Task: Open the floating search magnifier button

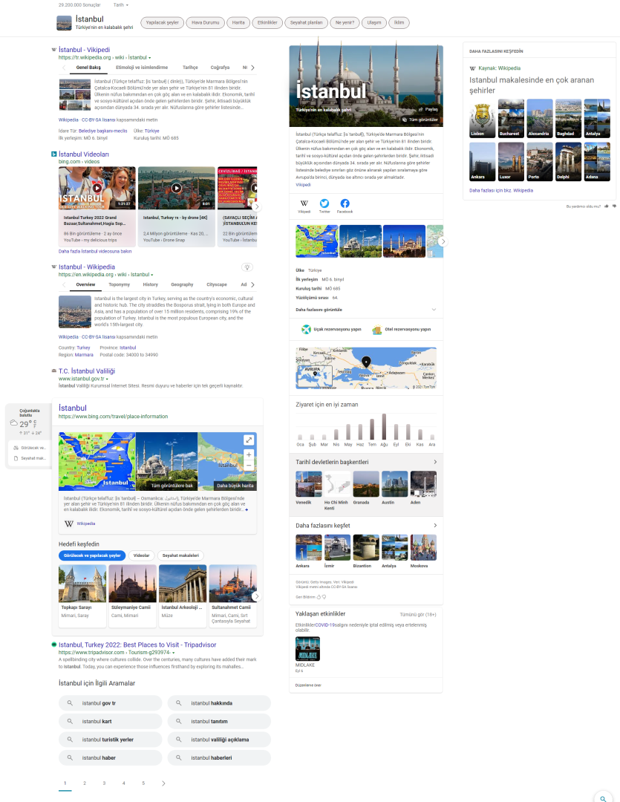Action: point(604,798)
